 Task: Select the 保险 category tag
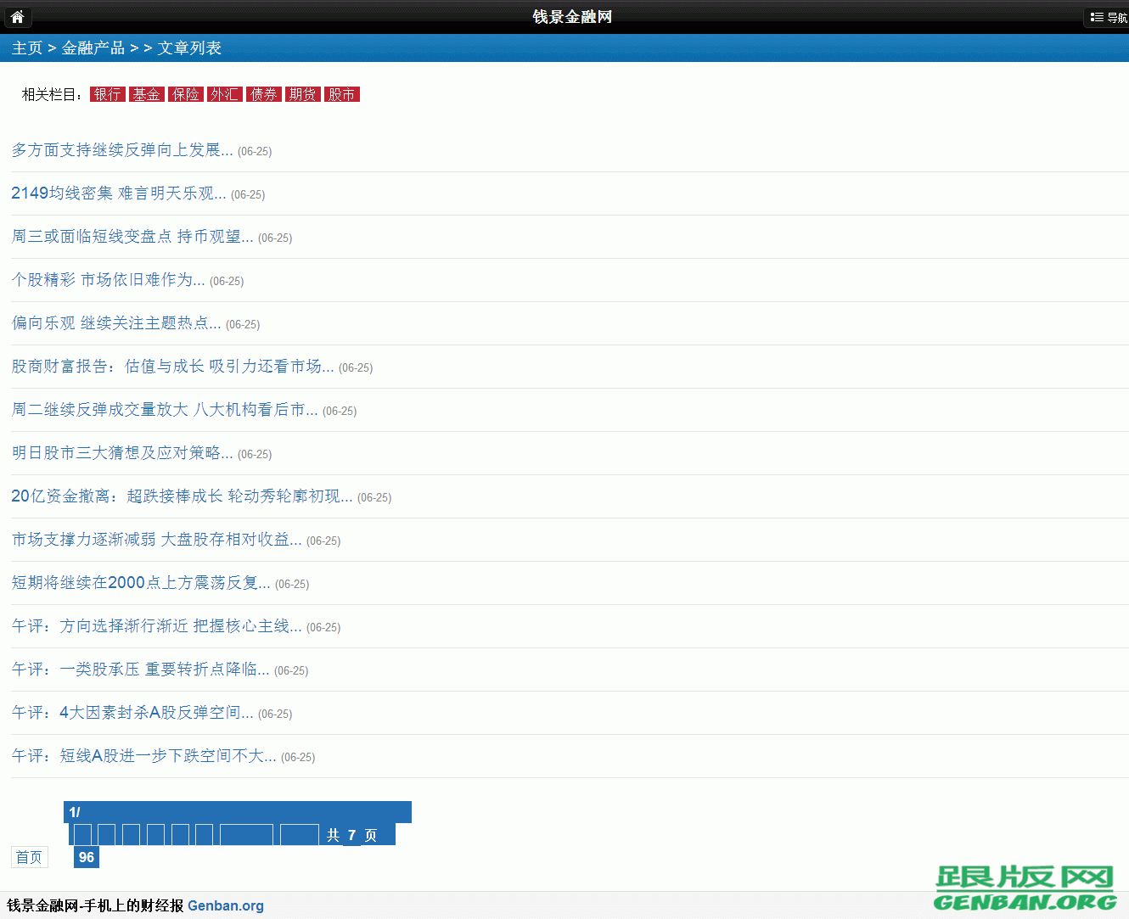coord(185,94)
